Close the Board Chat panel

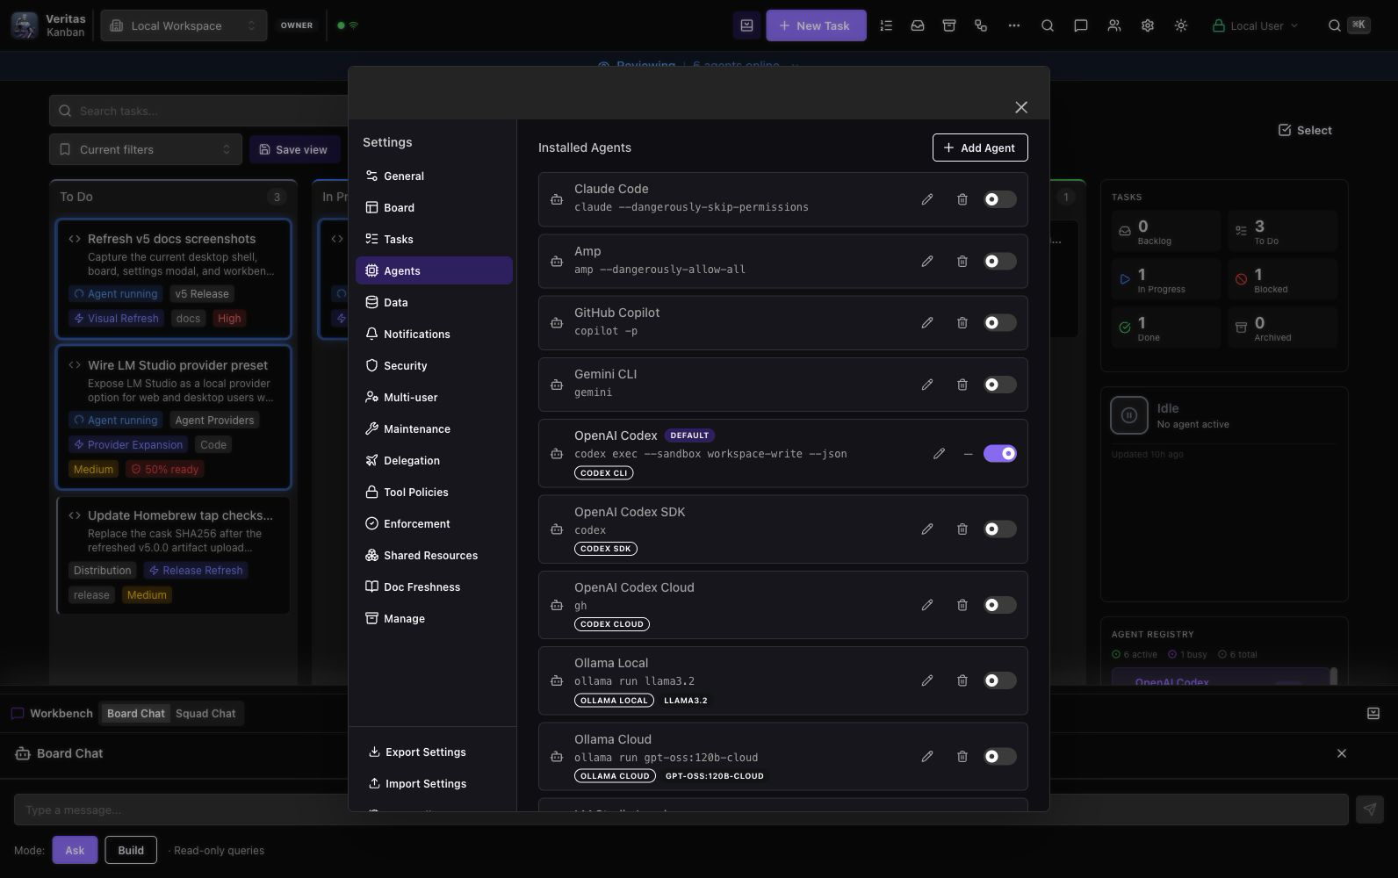1341,753
